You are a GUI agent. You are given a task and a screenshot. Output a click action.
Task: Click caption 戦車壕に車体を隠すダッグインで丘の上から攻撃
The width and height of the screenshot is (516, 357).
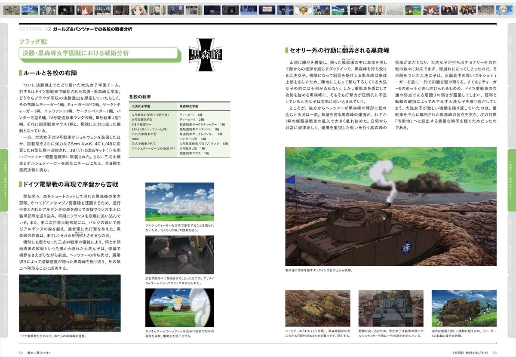(319, 271)
